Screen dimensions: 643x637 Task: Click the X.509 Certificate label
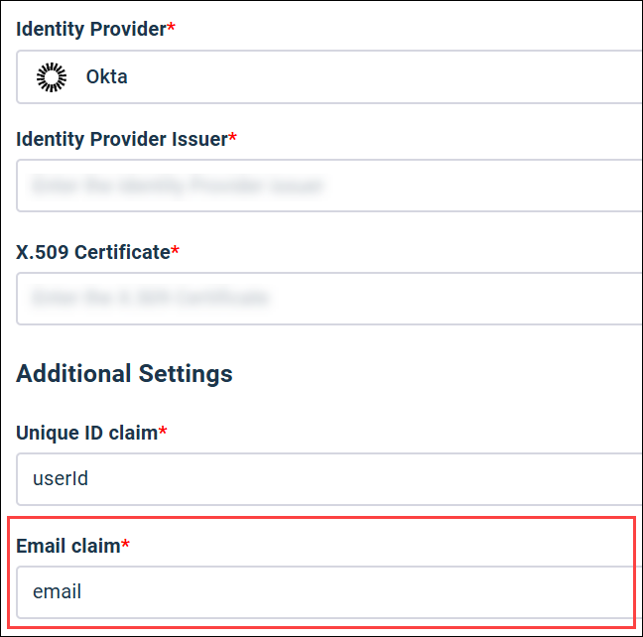93,252
